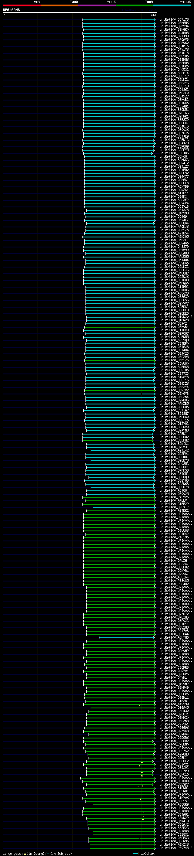Select the UniRef100_Q9LKZ1 label
The width and height of the screenshot is (194, 856).
(174, 80)
